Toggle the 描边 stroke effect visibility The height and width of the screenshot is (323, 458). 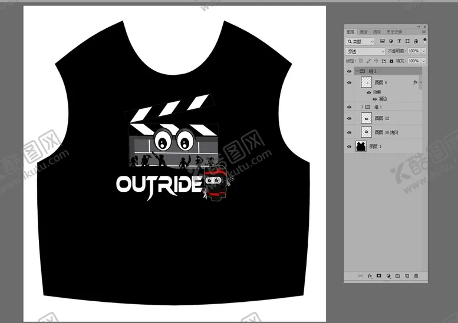tap(374, 99)
